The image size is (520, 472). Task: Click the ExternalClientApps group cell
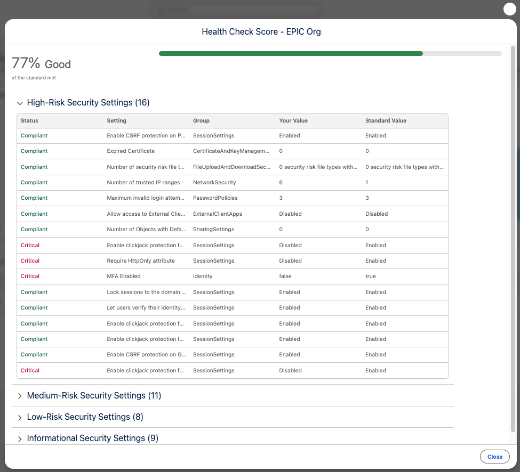click(218, 214)
